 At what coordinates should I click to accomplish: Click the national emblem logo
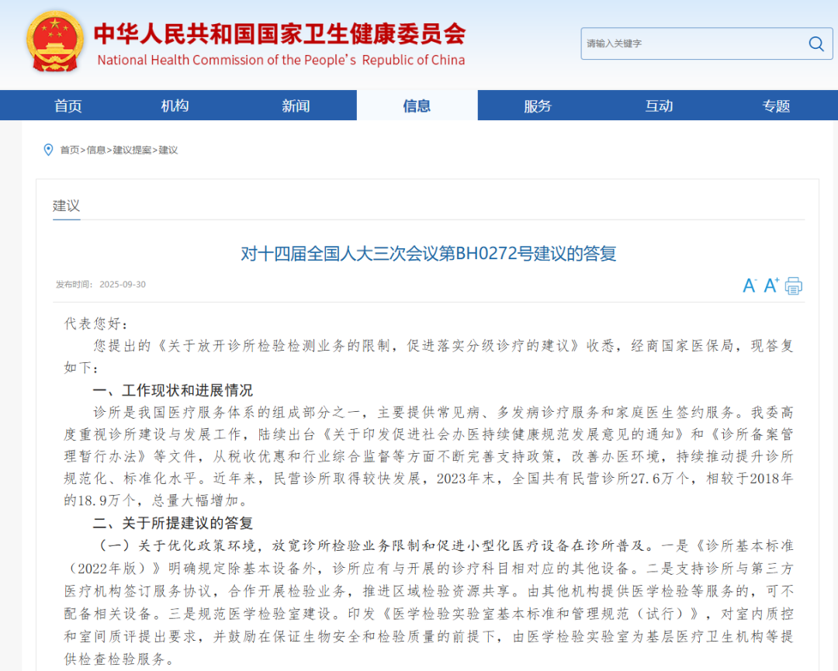coord(54,42)
